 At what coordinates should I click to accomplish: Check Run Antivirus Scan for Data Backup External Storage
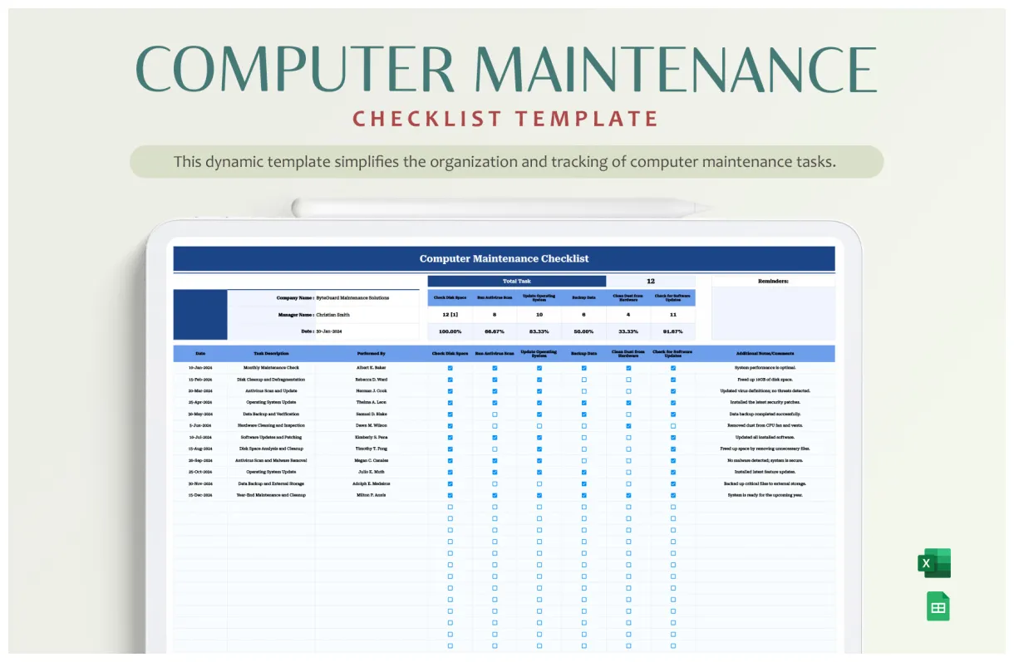click(495, 482)
